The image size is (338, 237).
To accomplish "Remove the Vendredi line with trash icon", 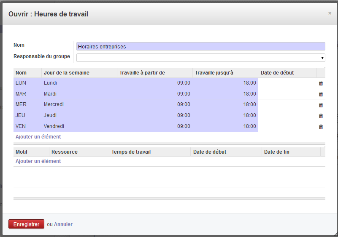I will pos(321,127).
